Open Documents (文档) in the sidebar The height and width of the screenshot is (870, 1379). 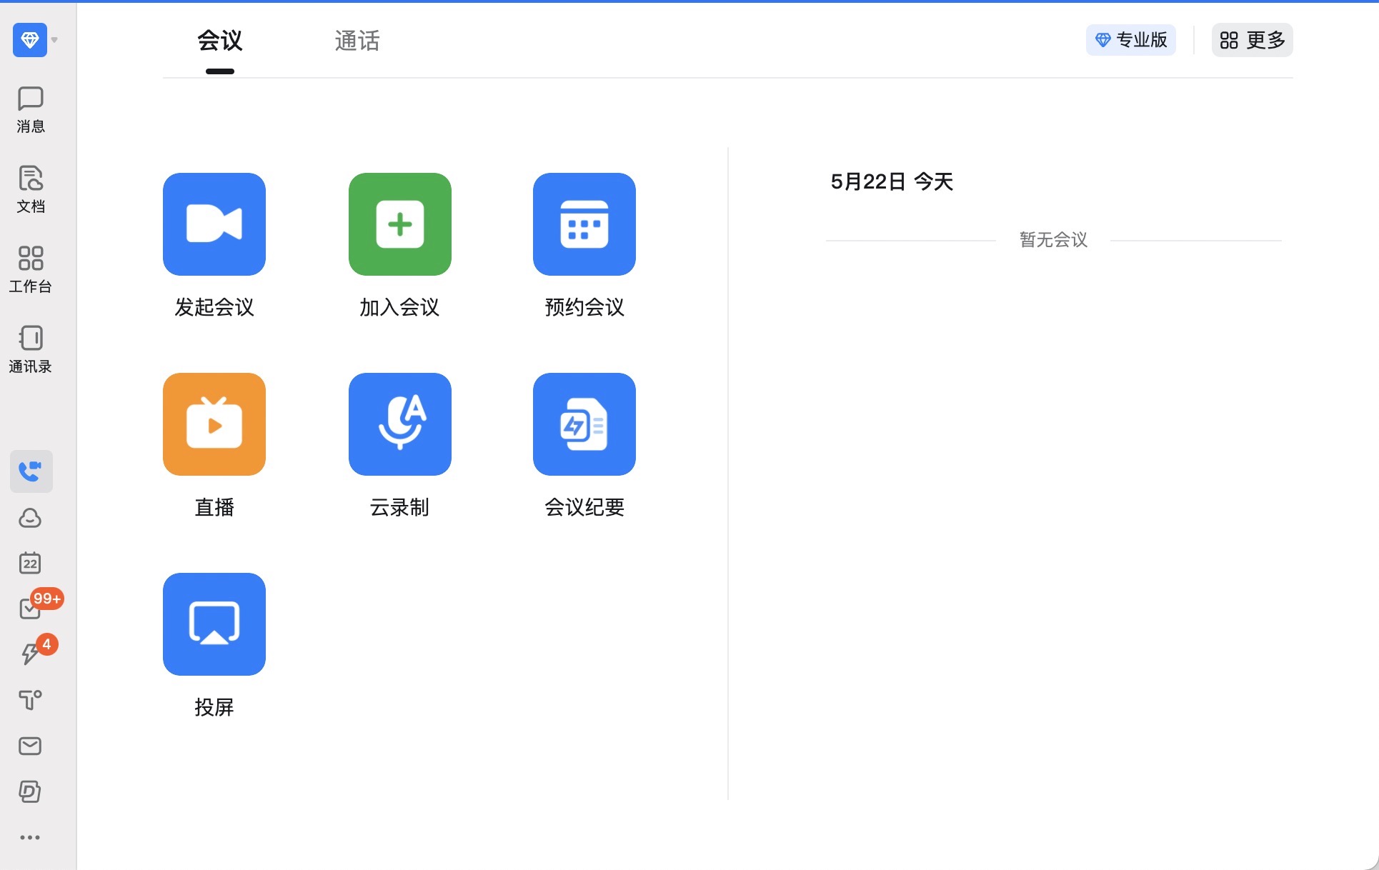point(31,189)
